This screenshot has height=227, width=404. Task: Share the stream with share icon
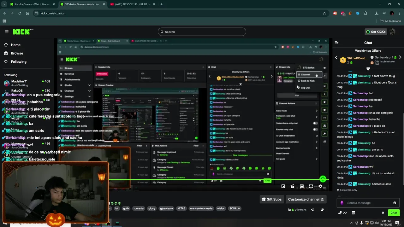[312, 210]
